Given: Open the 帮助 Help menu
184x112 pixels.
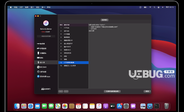Looking at the screenshot, I should click(x=49, y=7).
